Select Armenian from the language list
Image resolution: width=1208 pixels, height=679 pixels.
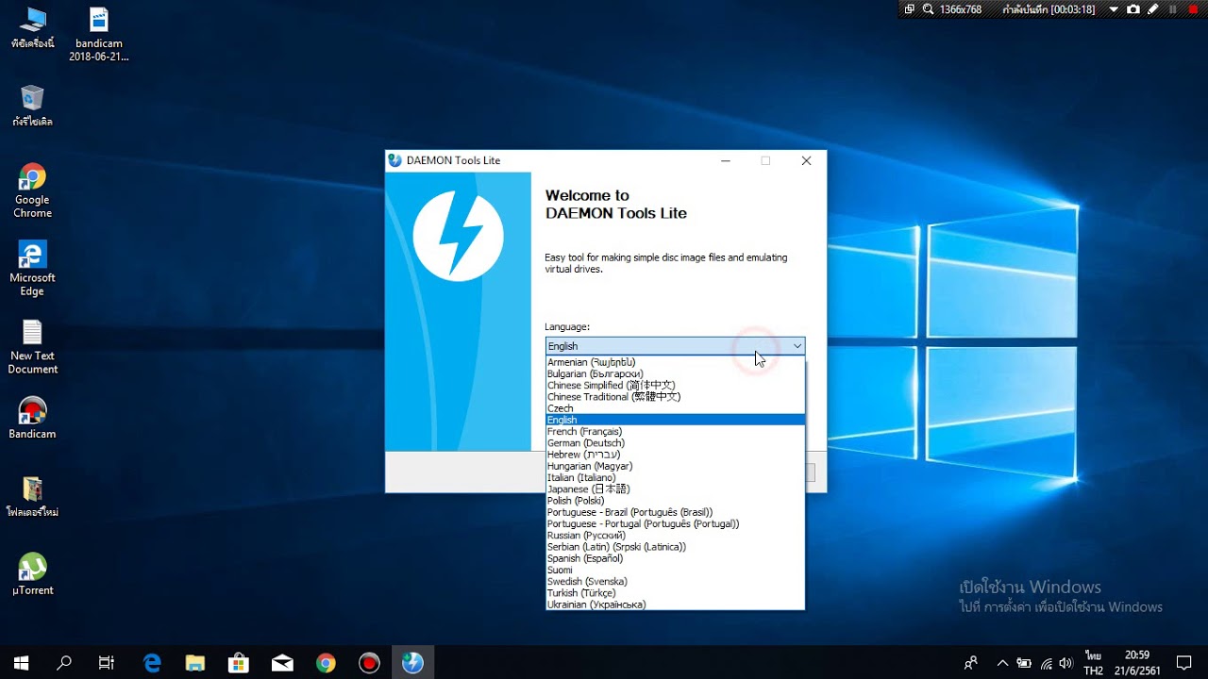(x=675, y=362)
